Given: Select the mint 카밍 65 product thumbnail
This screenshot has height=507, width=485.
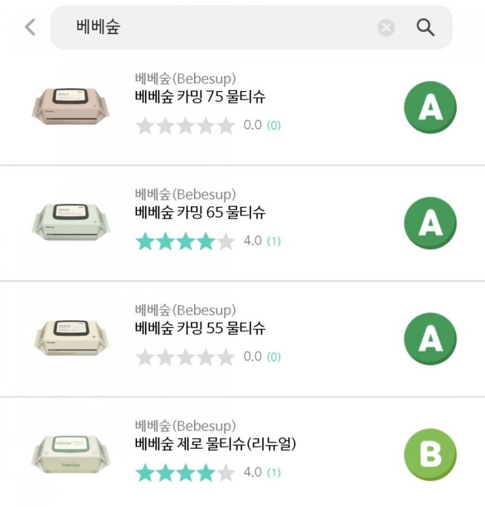Looking at the screenshot, I should (x=70, y=222).
